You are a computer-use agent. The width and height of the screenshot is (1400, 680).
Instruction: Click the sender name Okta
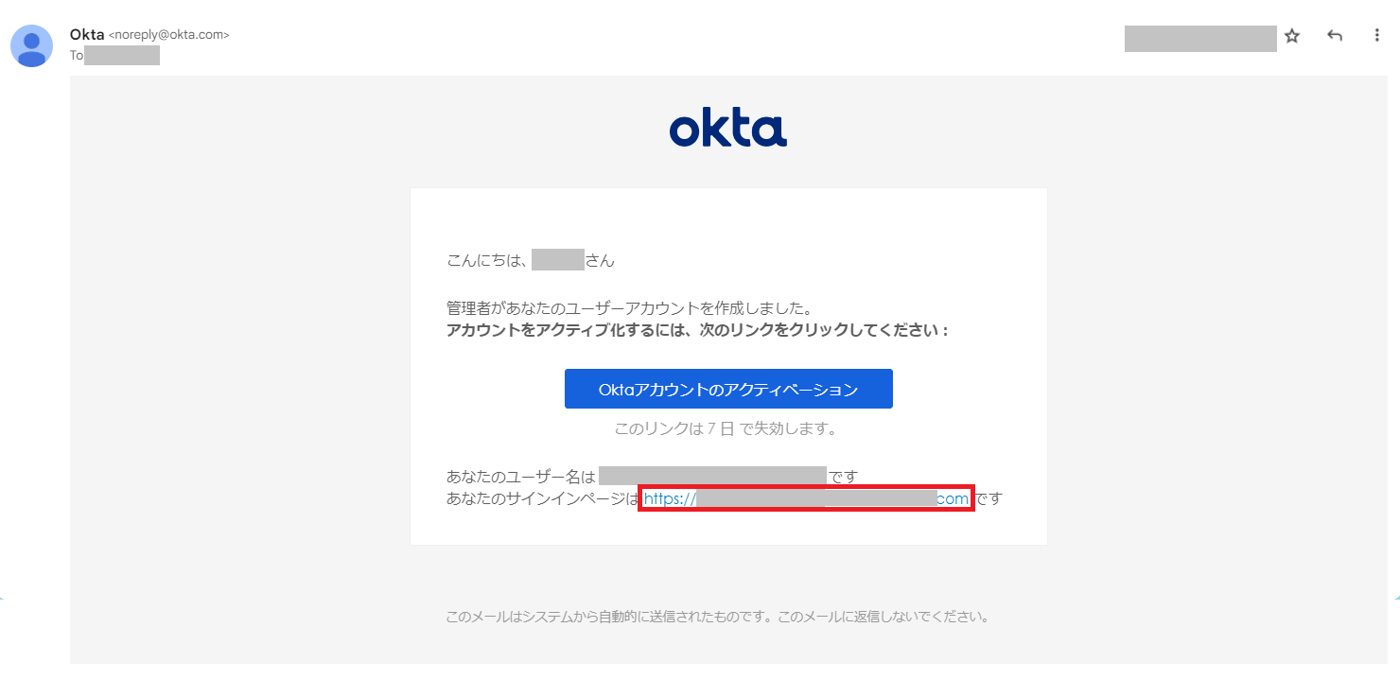coord(87,34)
